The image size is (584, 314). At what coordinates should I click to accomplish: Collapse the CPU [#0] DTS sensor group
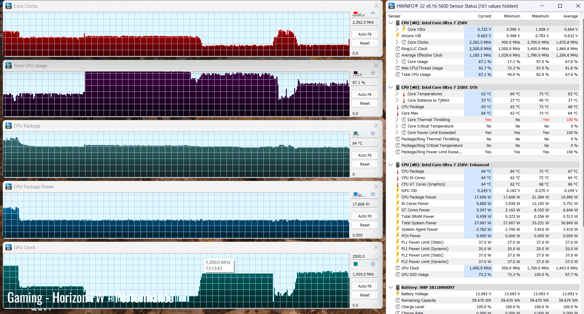(391, 87)
